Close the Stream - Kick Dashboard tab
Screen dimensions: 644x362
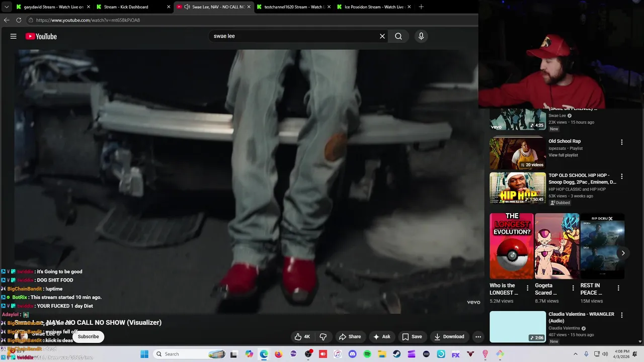(169, 7)
